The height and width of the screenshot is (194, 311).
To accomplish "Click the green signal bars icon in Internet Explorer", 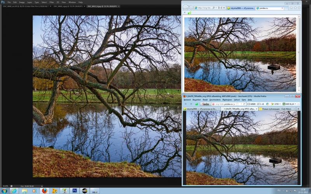I will (x=189, y=13).
